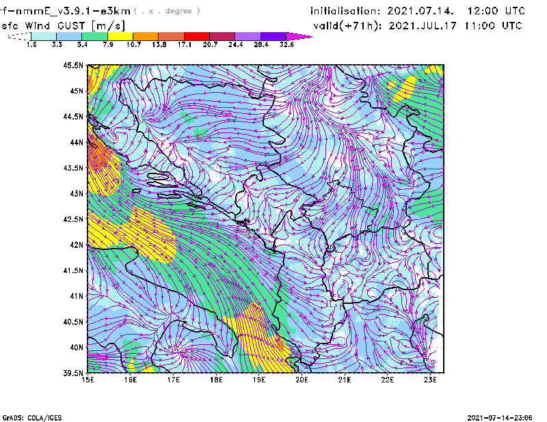Click the 15E longitude axis label
The image size is (547, 422).
point(88,381)
